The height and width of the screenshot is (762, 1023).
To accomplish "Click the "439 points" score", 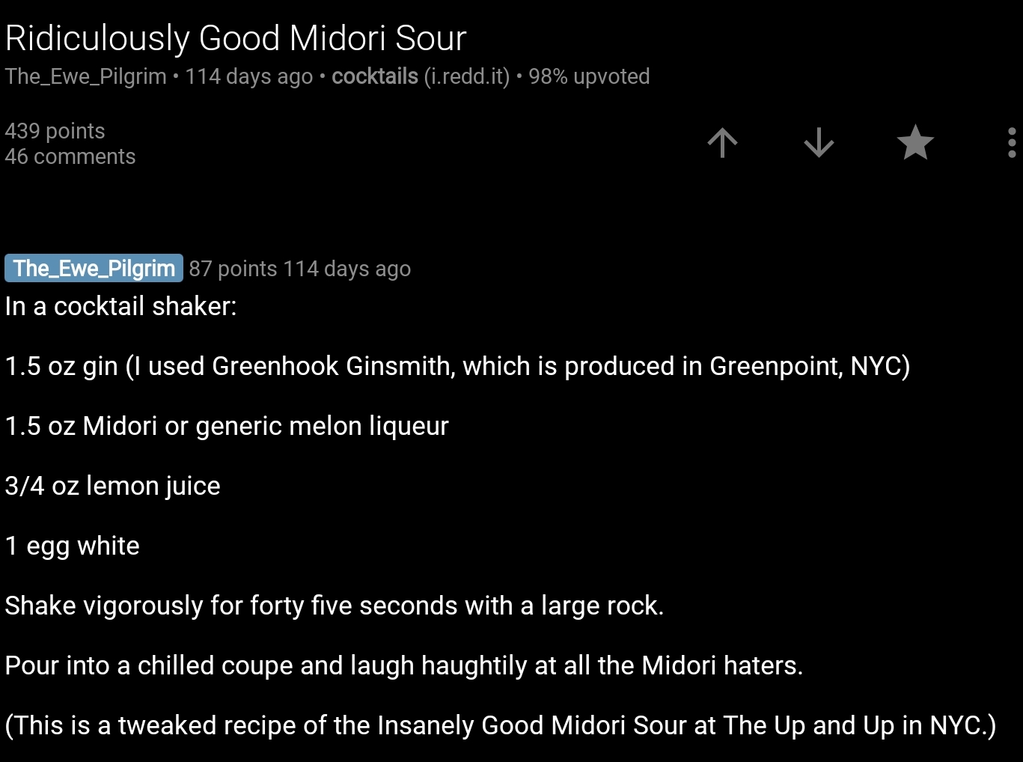I will (x=55, y=131).
